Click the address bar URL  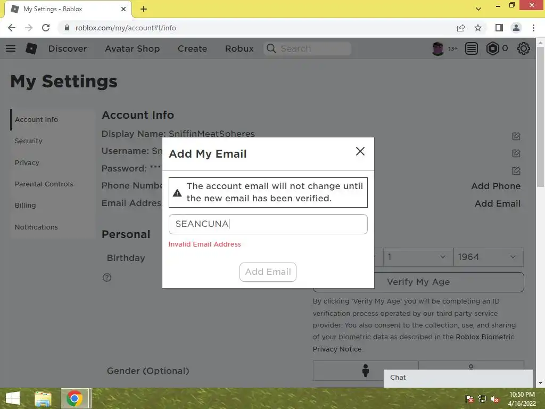tap(126, 28)
